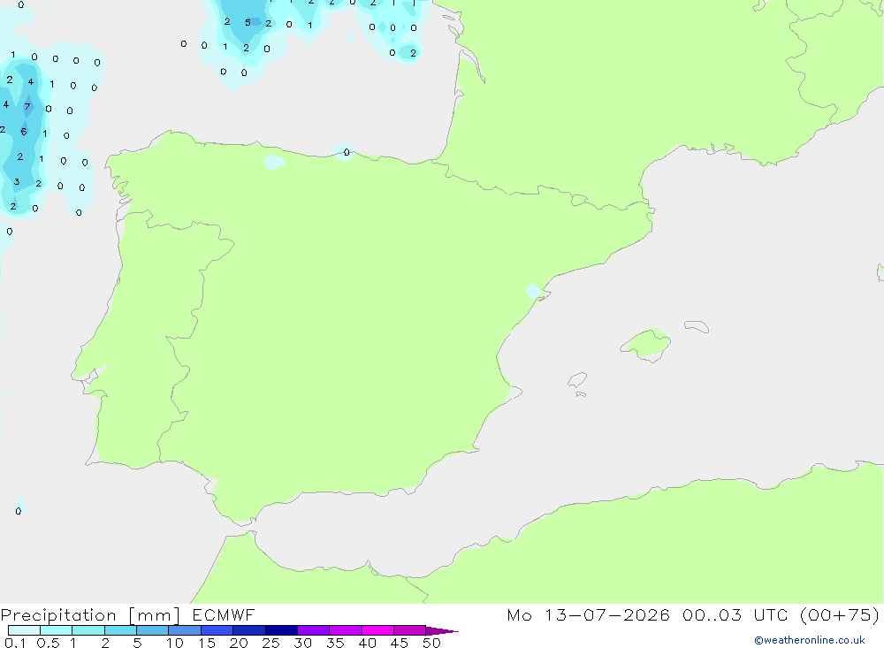Click the '0.1' legend label

pyautogui.click(x=15, y=643)
